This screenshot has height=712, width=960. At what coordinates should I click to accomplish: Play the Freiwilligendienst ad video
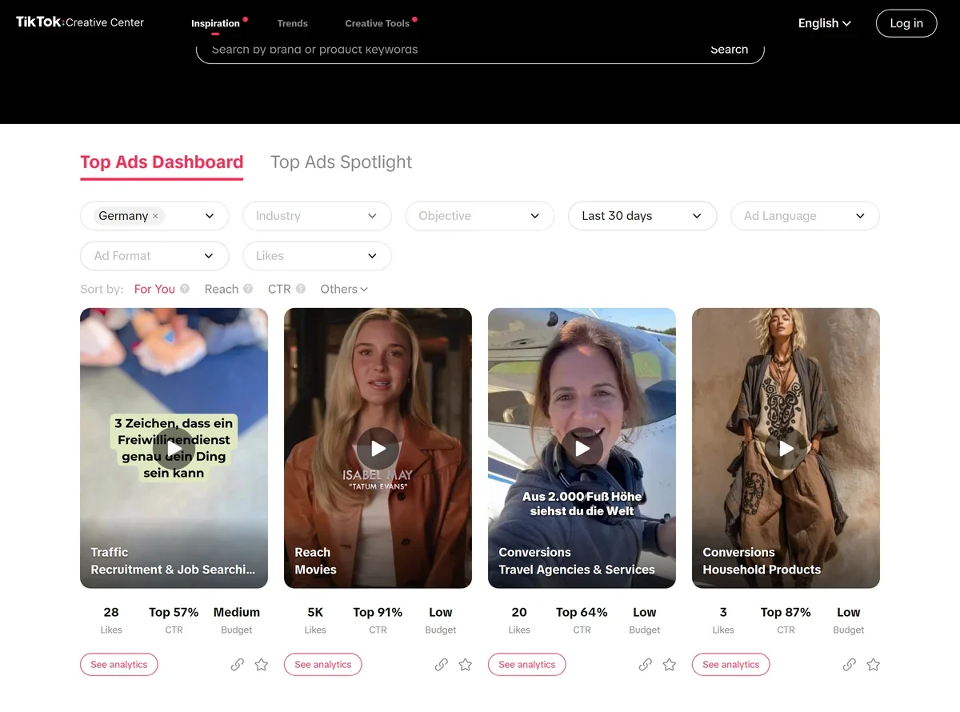tap(174, 449)
